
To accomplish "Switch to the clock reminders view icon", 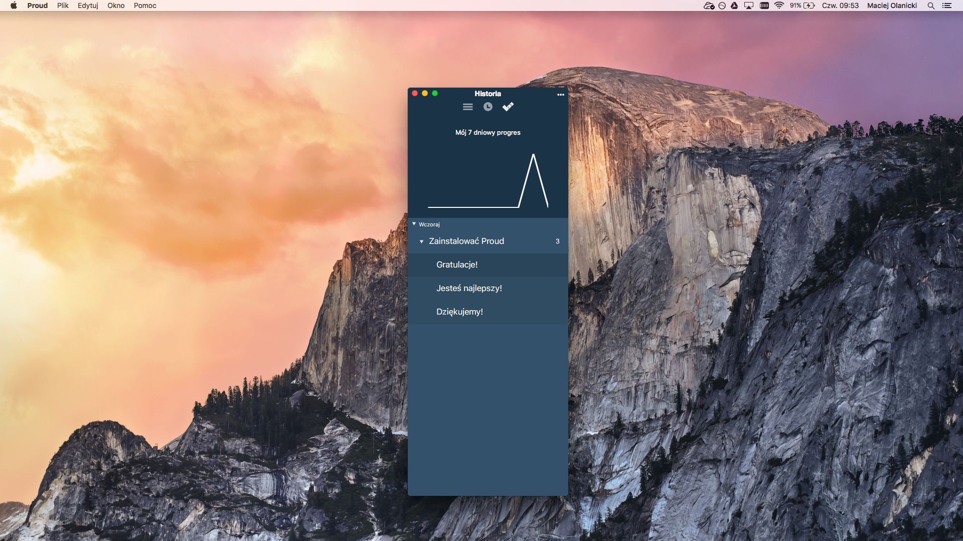I will 488,107.
